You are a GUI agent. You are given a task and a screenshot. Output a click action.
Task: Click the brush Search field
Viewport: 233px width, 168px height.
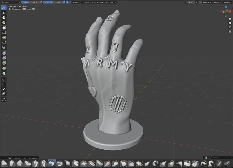point(221,158)
